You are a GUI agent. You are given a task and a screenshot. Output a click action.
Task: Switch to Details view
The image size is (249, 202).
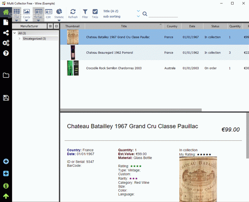(x=39, y=14)
